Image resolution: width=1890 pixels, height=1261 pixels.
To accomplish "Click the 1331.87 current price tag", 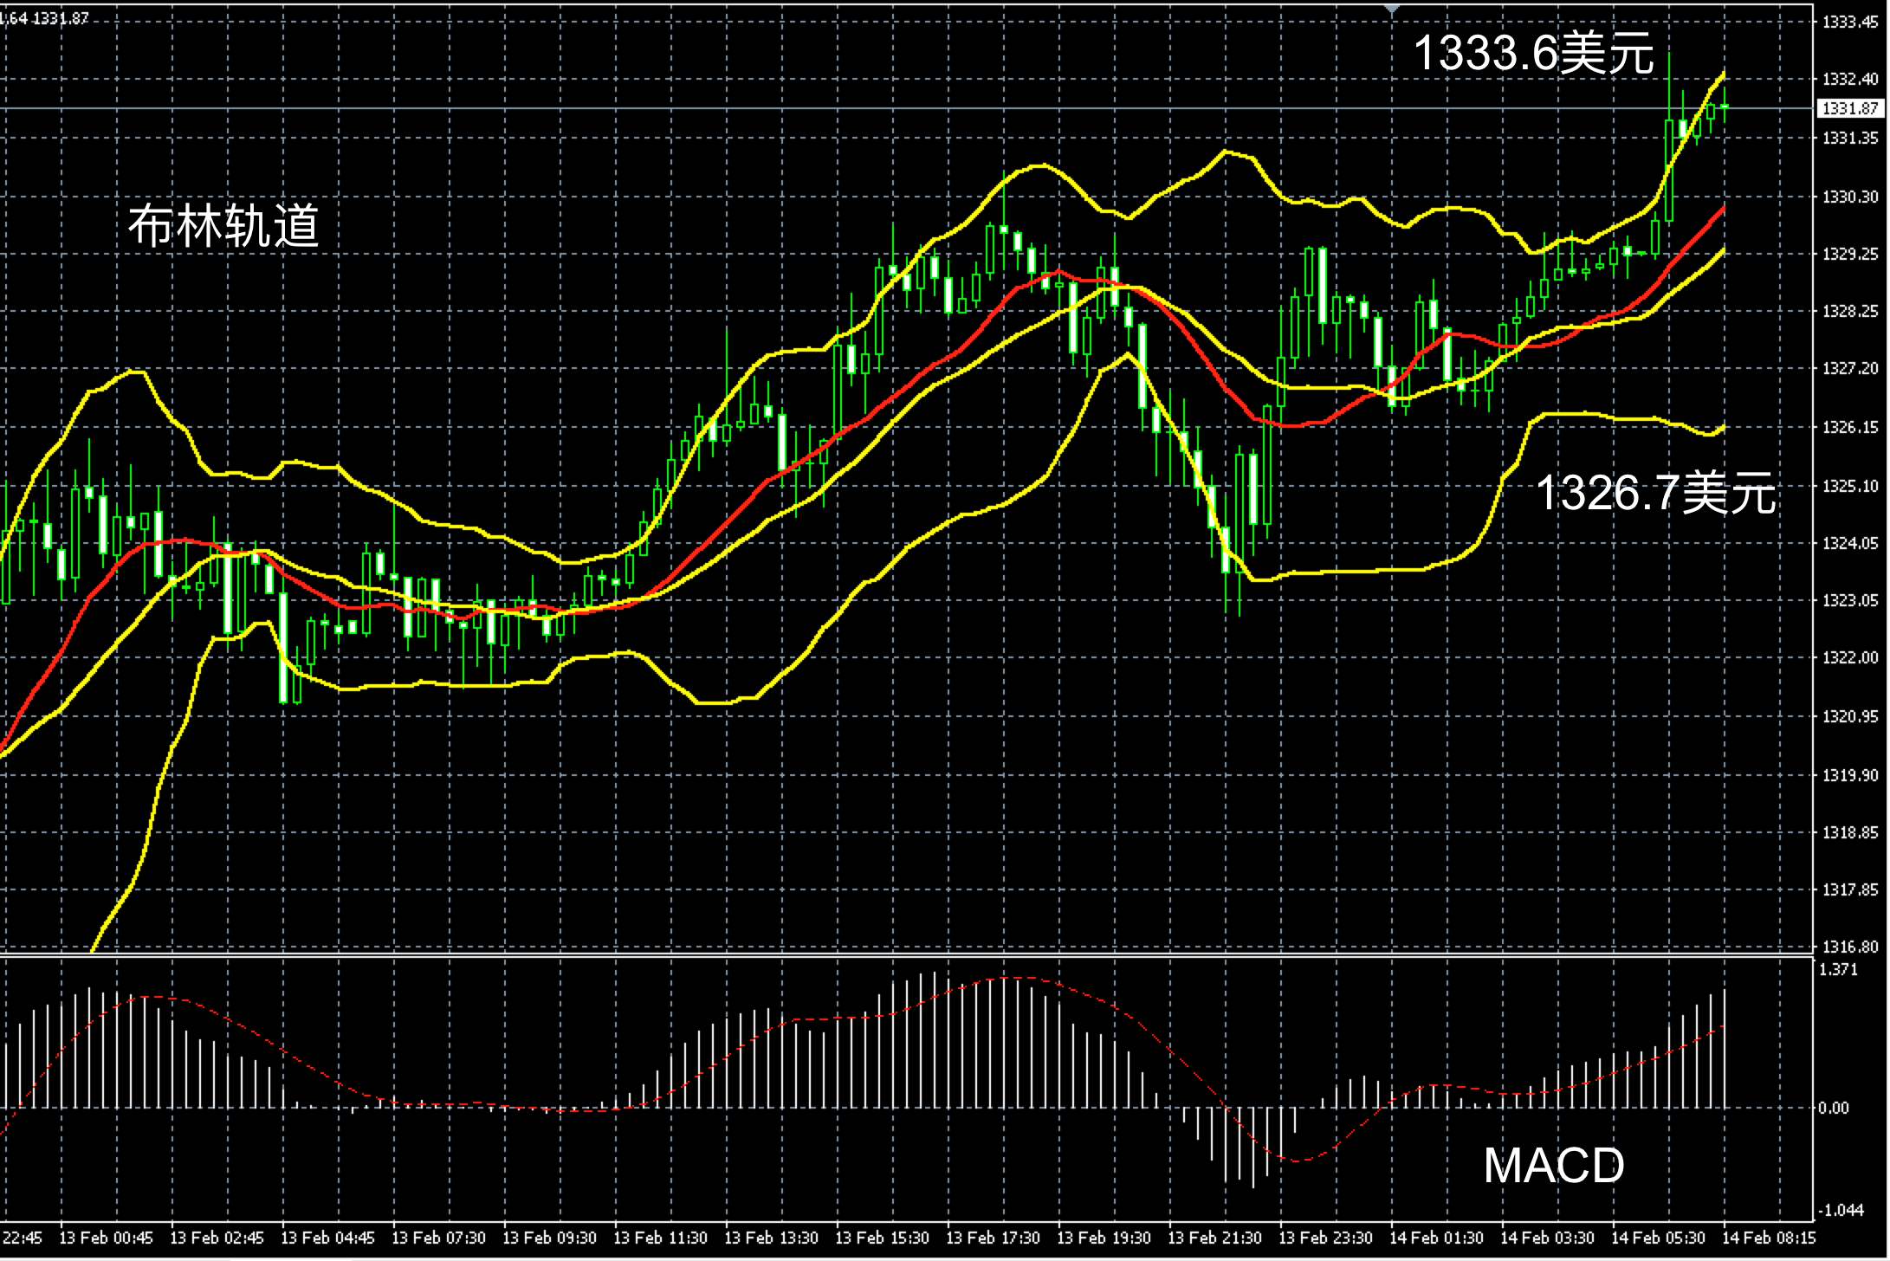I will [x=1850, y=109].
